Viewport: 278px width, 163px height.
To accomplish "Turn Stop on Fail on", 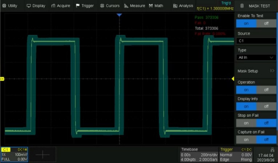I will tap(246, 123).
